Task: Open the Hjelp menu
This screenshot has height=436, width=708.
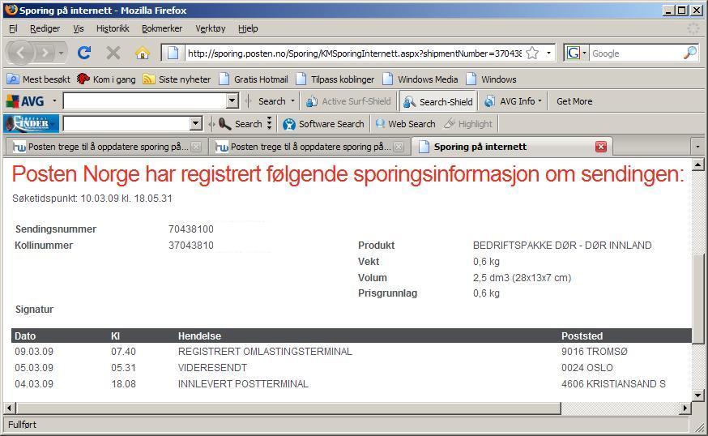Action: [x=248, y=28]
